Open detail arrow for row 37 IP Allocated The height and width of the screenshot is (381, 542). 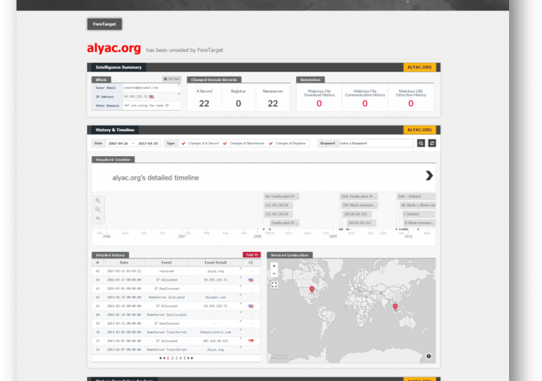[240, 339]
